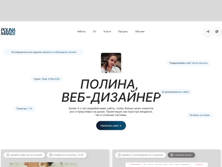The image size is (222, 167).
Task: Click Polina's portrait photo
Action: click(111, 63)
